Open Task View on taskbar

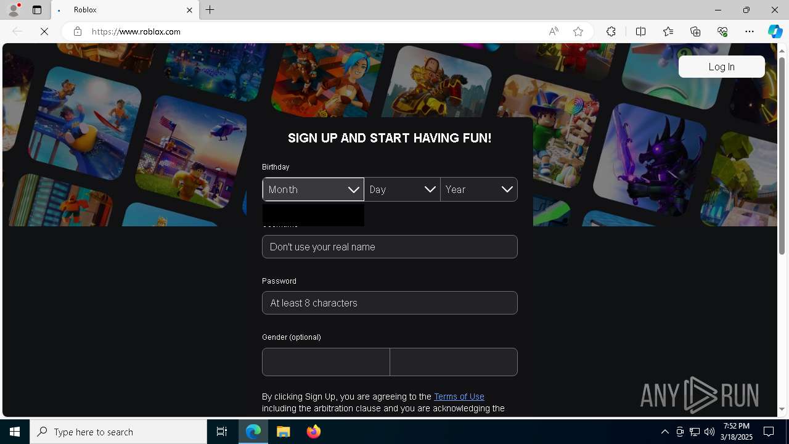tap(222, 432)
